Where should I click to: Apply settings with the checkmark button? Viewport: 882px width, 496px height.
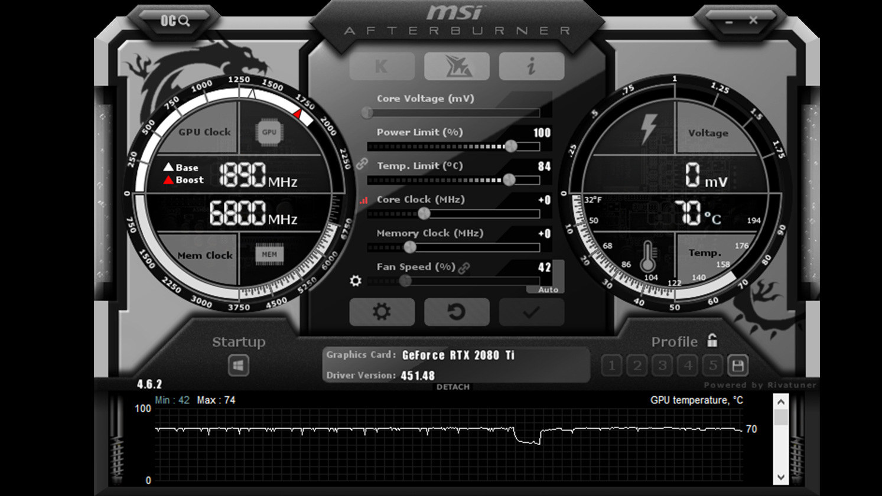click(531, 312)
